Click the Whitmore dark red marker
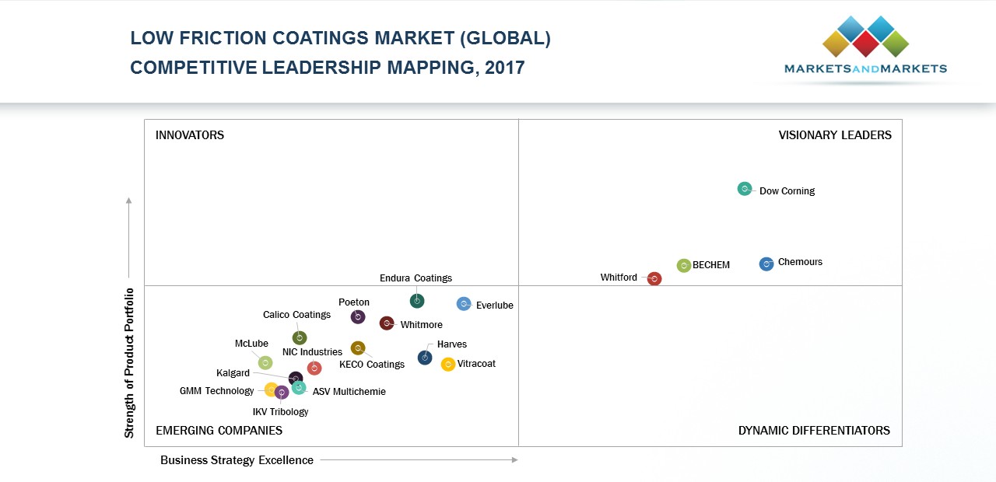The width and height of the screenshot is (996, 482). 387,323
